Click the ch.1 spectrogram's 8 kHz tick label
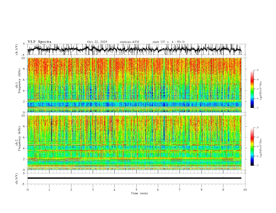Viewport: 276px width, 213px height. pos(25,69)
